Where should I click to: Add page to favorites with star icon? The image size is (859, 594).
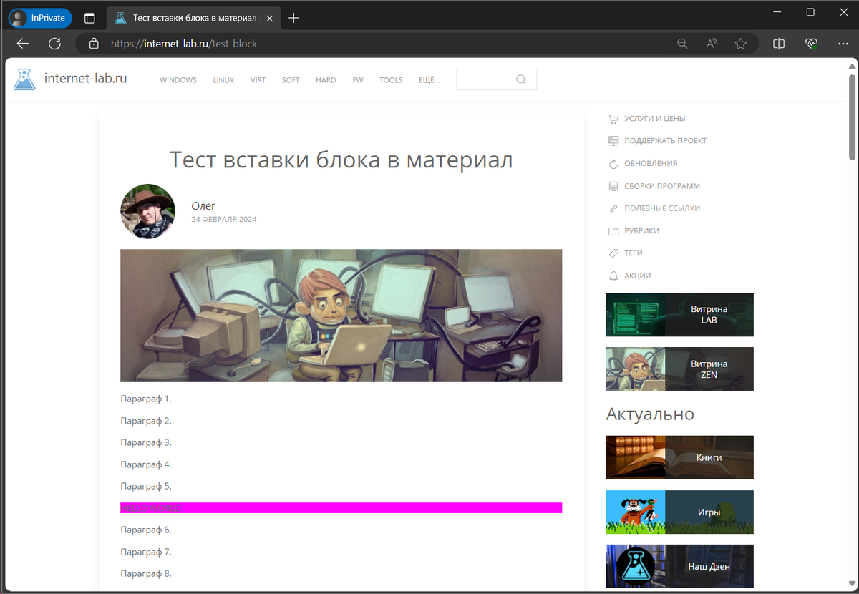click(741, 44)
